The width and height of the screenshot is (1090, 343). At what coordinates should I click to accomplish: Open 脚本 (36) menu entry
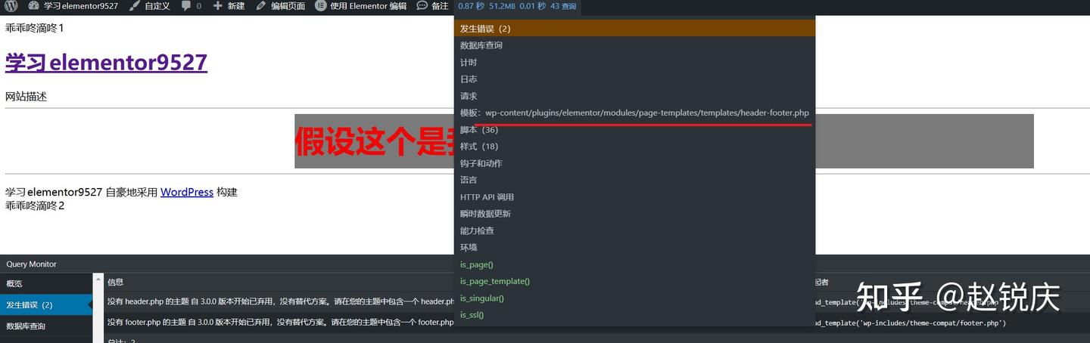pos(635,130)
